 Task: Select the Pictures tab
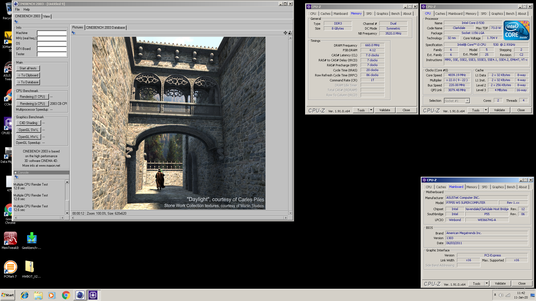coord(78,27)
